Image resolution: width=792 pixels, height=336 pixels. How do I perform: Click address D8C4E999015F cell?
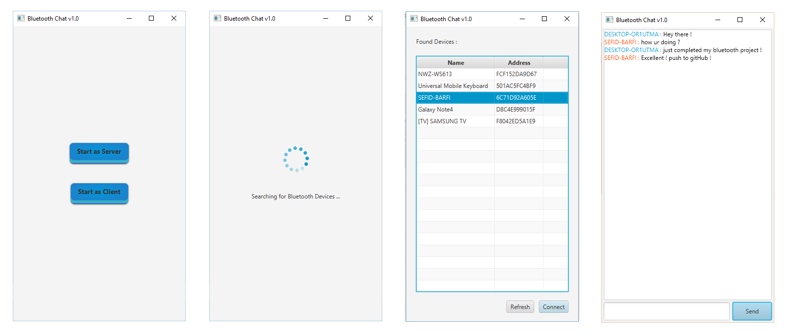coord(519,110)
